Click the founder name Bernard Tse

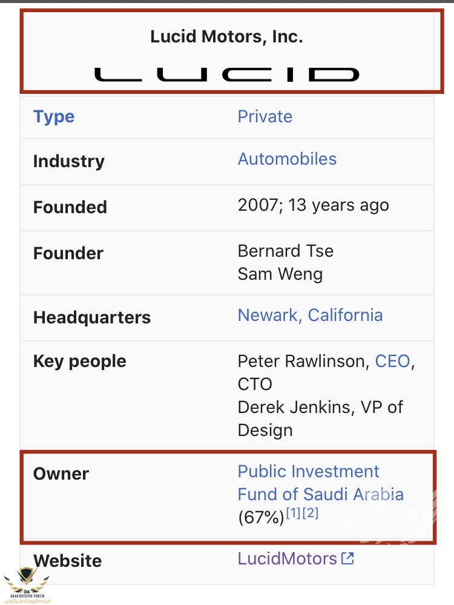coord(286,251)
